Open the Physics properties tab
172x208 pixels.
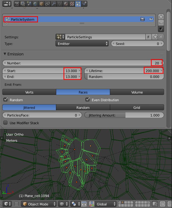84,4
